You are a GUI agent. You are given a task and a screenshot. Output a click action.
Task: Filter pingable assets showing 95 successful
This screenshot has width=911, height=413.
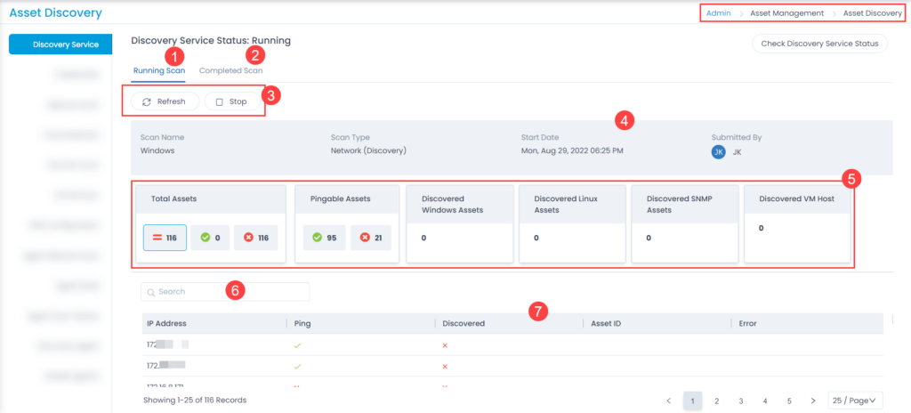[323, 238]
